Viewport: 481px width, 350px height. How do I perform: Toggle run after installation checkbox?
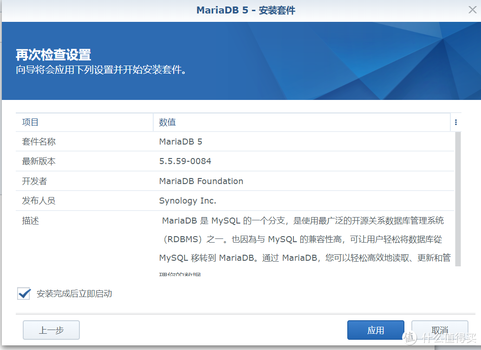coord(24,293)
